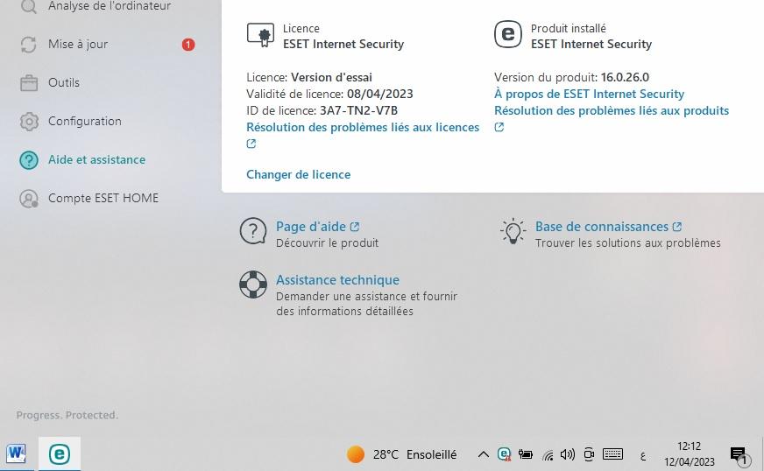
Task: Open Word from the taskbar
Action: (x=16, y=453)
